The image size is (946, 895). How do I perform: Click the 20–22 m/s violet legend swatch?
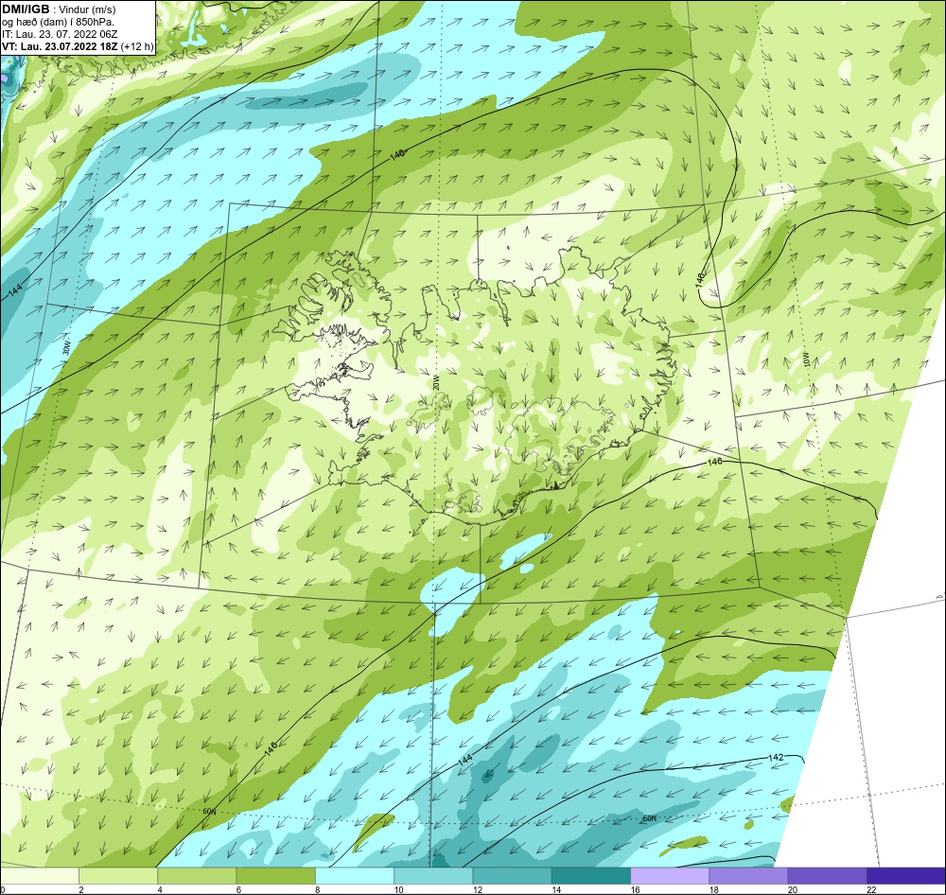pos(827,875)
